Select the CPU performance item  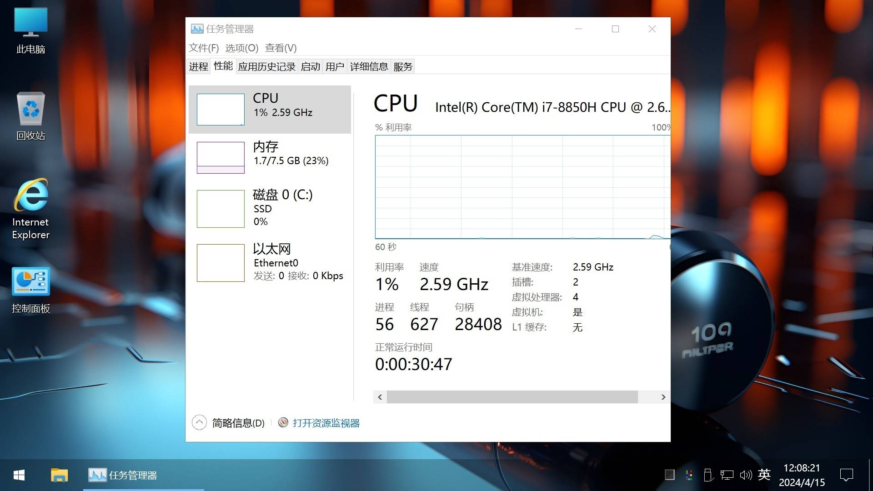tap(270, 109)
